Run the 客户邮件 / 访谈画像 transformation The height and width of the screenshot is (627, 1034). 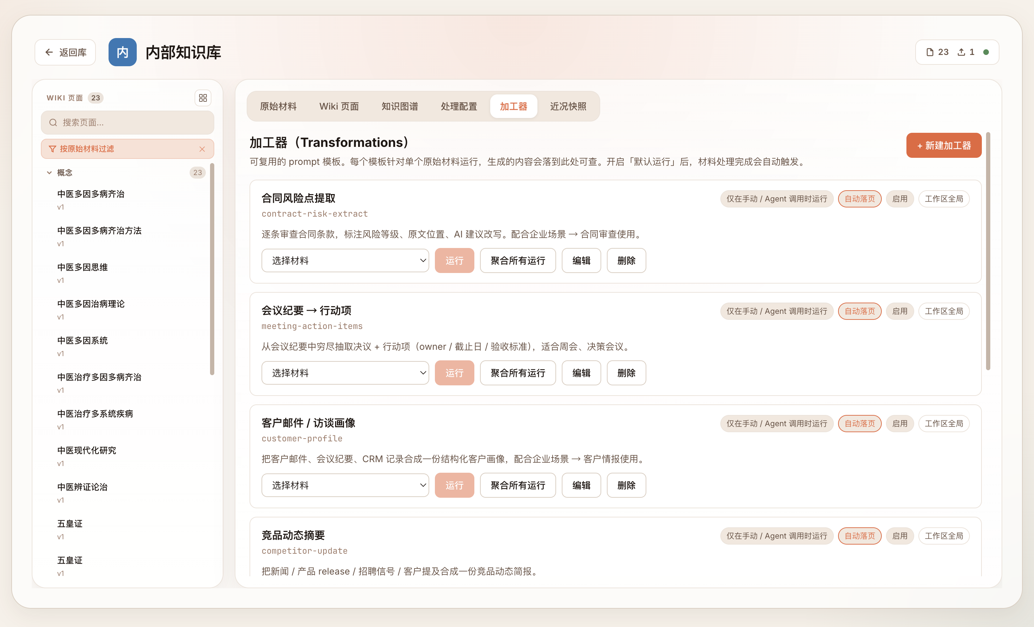tap(454, 485)
